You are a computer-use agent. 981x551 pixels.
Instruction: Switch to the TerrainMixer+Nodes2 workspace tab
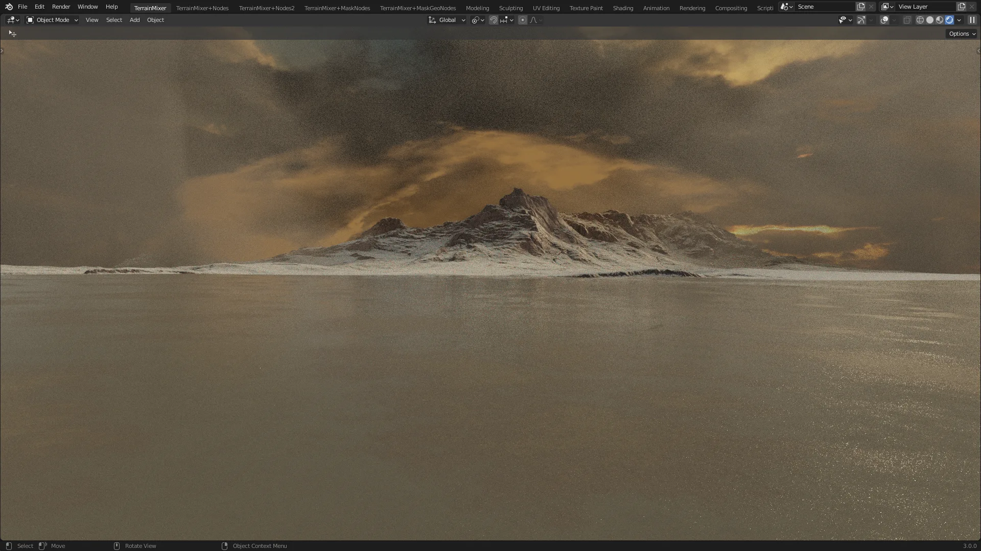click(x=267, y=8)
